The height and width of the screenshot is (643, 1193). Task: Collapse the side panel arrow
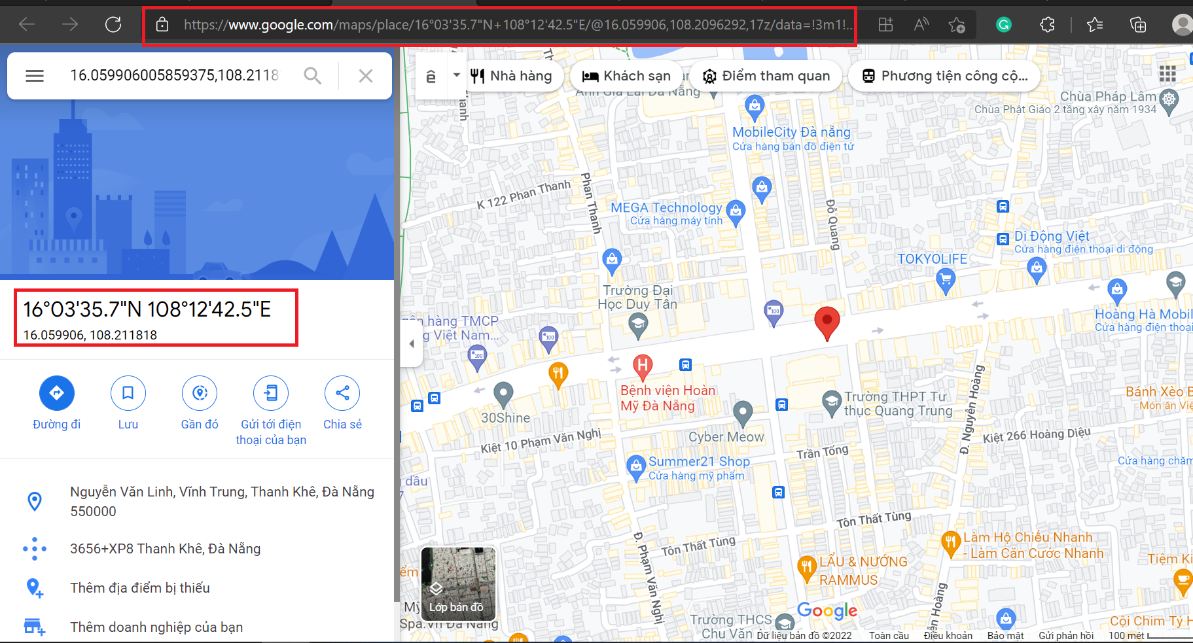tap(412, 343)
